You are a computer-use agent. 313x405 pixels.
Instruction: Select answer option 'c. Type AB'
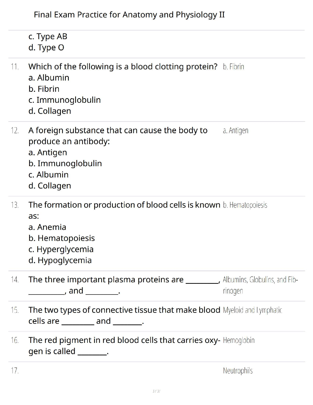(x=48, y=36)
